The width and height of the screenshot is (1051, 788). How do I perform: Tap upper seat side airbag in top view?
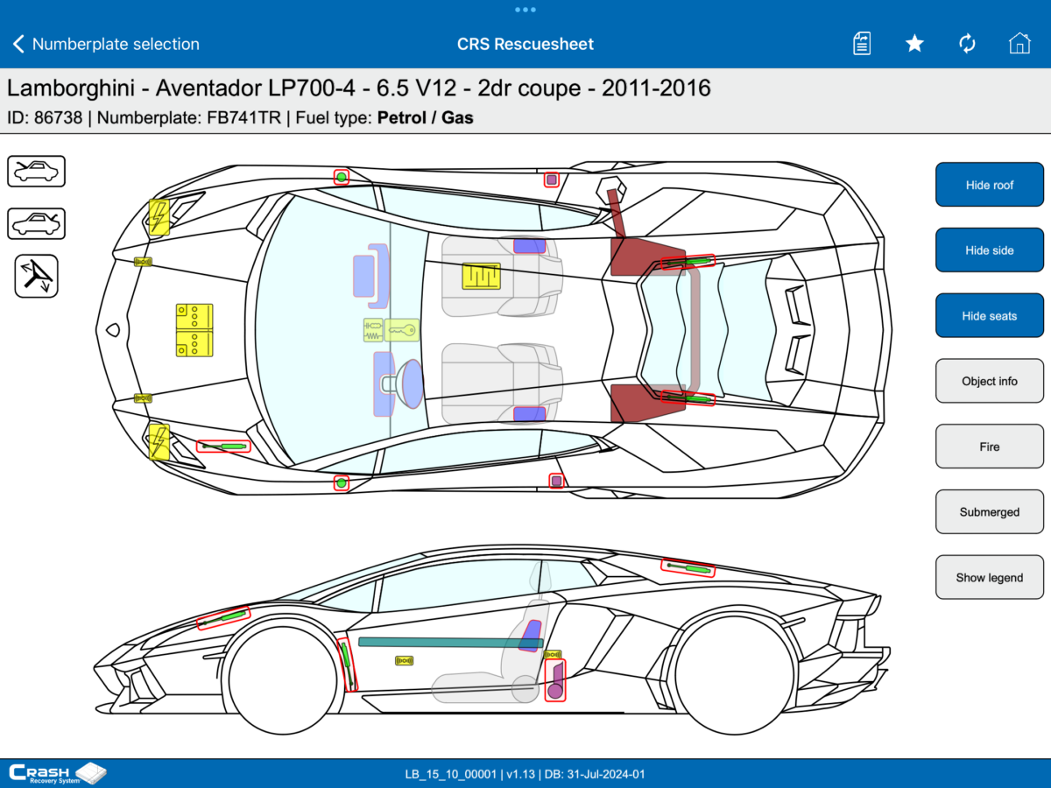click(x=529, y=246)
